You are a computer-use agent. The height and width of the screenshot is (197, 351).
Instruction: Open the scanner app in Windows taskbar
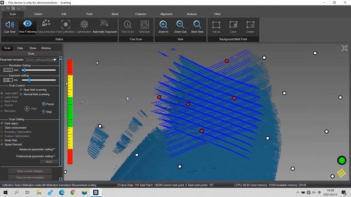95,192
